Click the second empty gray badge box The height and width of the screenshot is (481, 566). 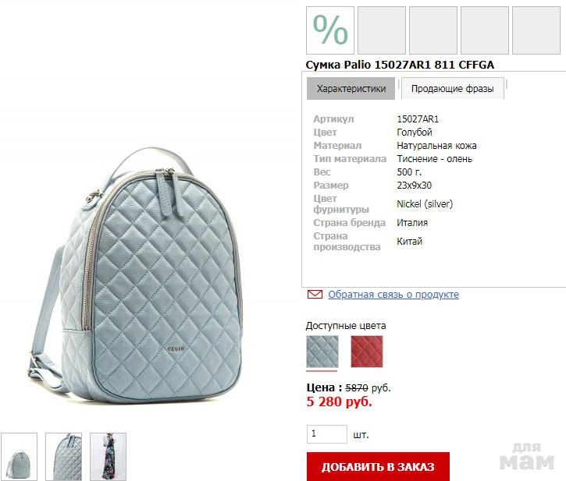(382, 30)
